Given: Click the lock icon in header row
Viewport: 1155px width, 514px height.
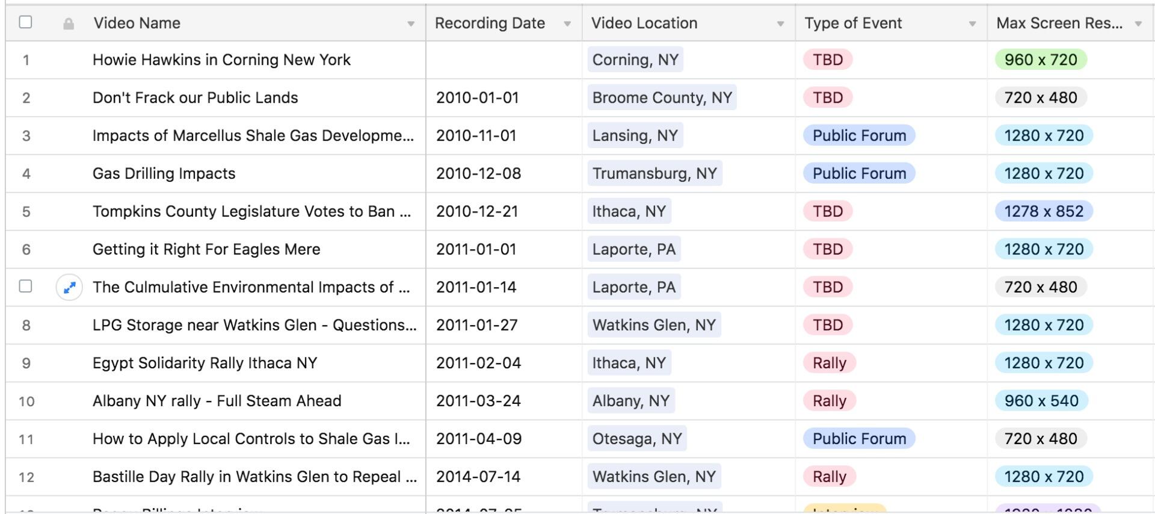Looking at the screenshot, I should 69,24.
